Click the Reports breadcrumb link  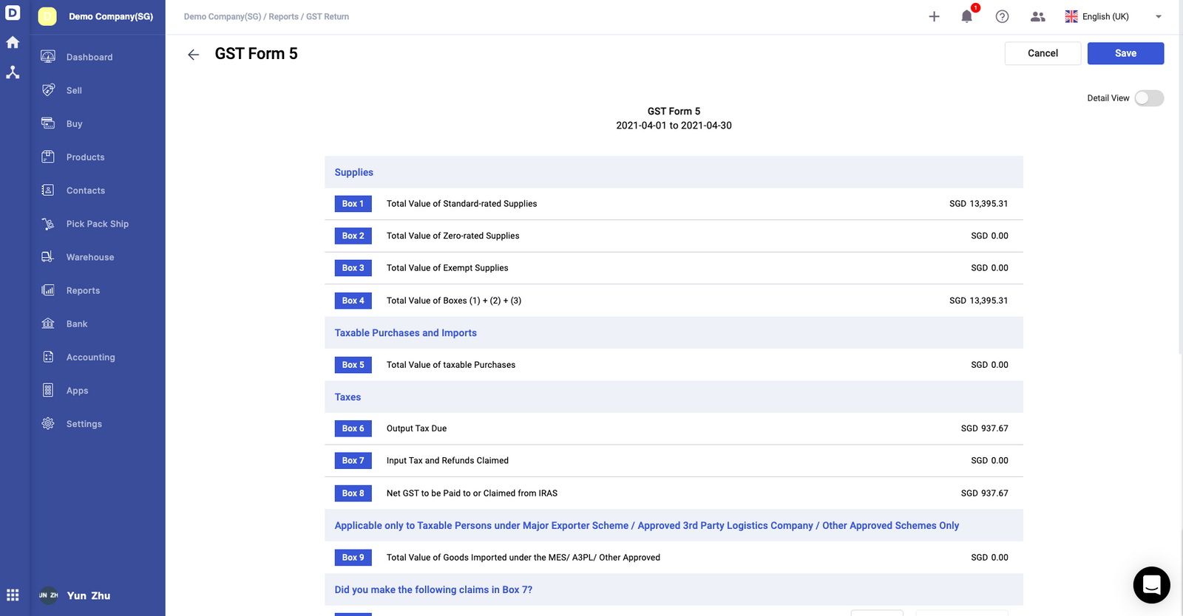coord(284,16)
